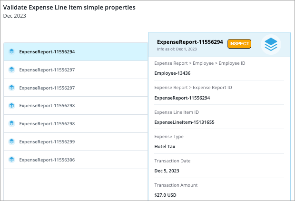Image resolution: width=295 pixels, height=201 pixels.
Task: Click the stack icon beside ExpenseReport-11556299
Action: point(12,141)
